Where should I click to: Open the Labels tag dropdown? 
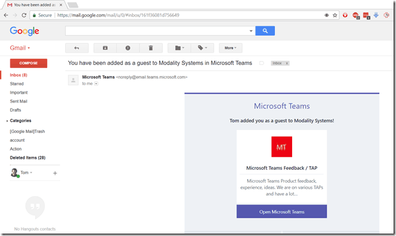click(x=202, y=48)
